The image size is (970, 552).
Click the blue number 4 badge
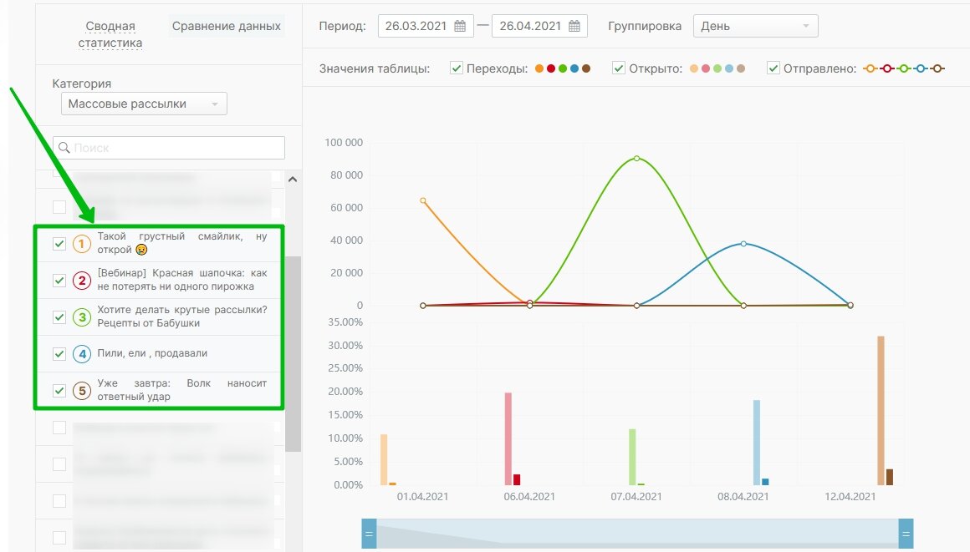[x=82, y=354]
